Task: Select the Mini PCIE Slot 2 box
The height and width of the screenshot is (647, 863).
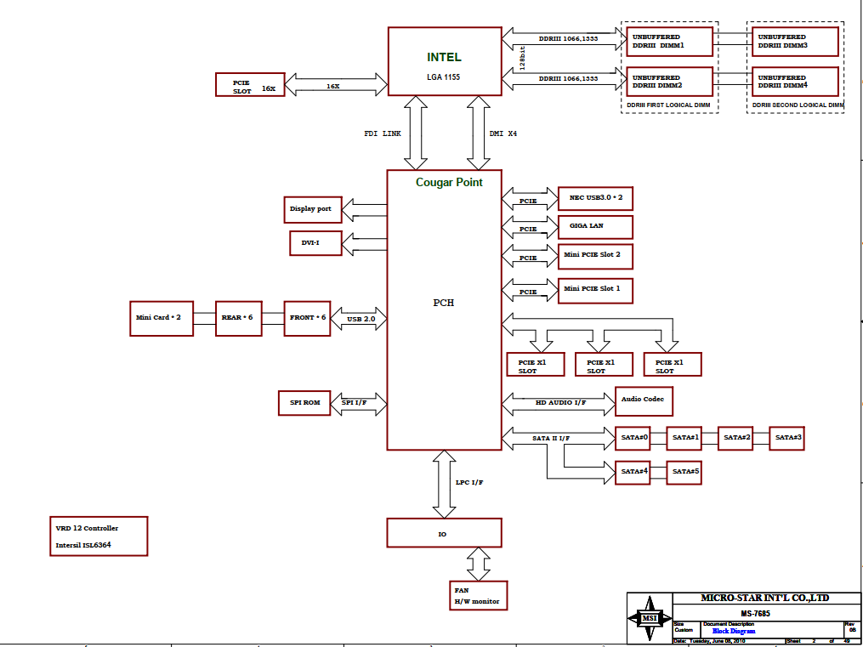Action: point(595,255)
